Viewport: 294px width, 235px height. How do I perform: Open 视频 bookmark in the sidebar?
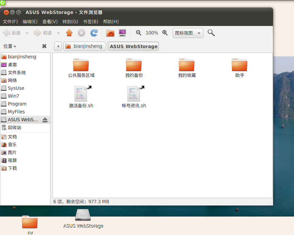[x=25, y=161]
